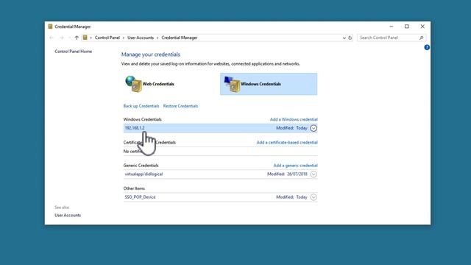Click Add a certificate-based credential
Image resolution: width=471 pixels, height=265 pixels.
(287, 142)
